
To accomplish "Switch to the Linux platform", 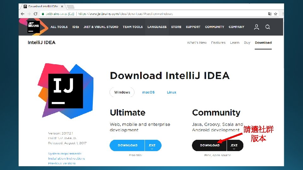I will tap(172, 92).
